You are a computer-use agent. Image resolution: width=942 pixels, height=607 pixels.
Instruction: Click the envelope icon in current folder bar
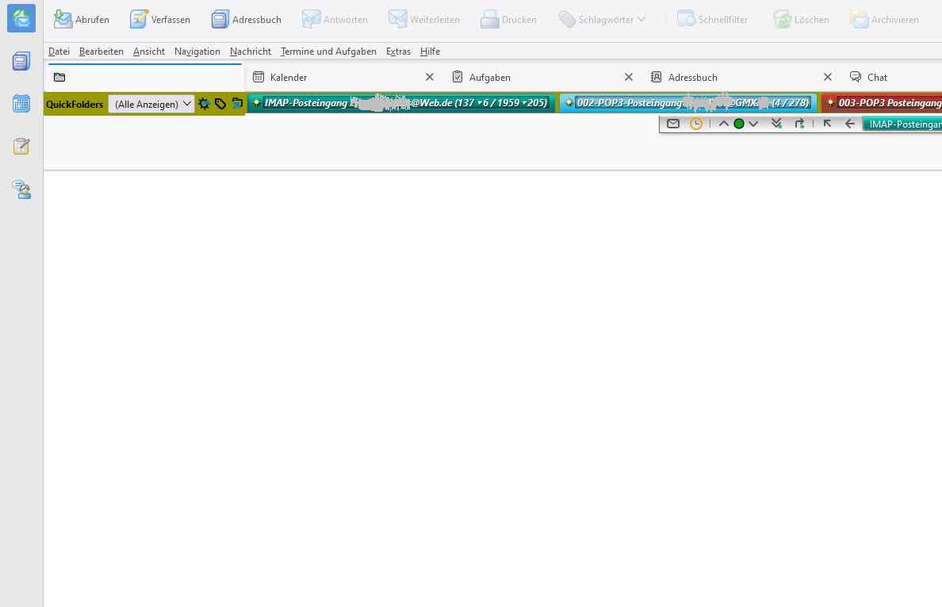(x=673, y=124)
